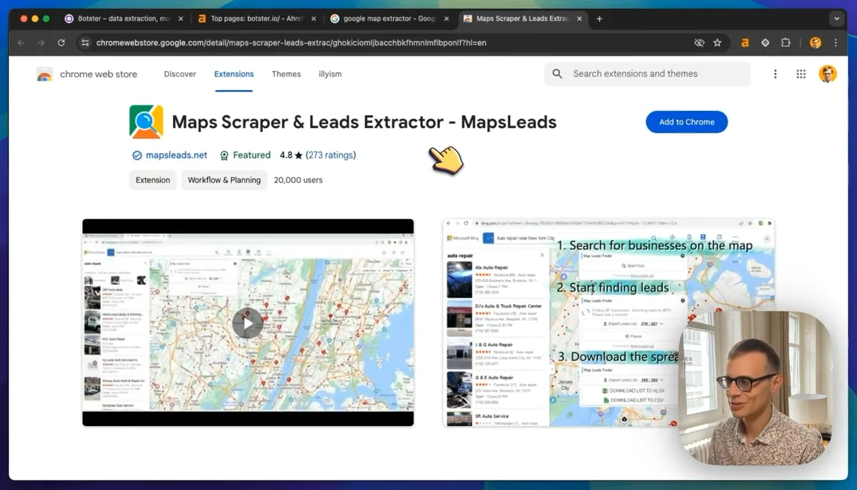Go back to the previous page
The image size is (857, 490).
click(x=21, y=43)
